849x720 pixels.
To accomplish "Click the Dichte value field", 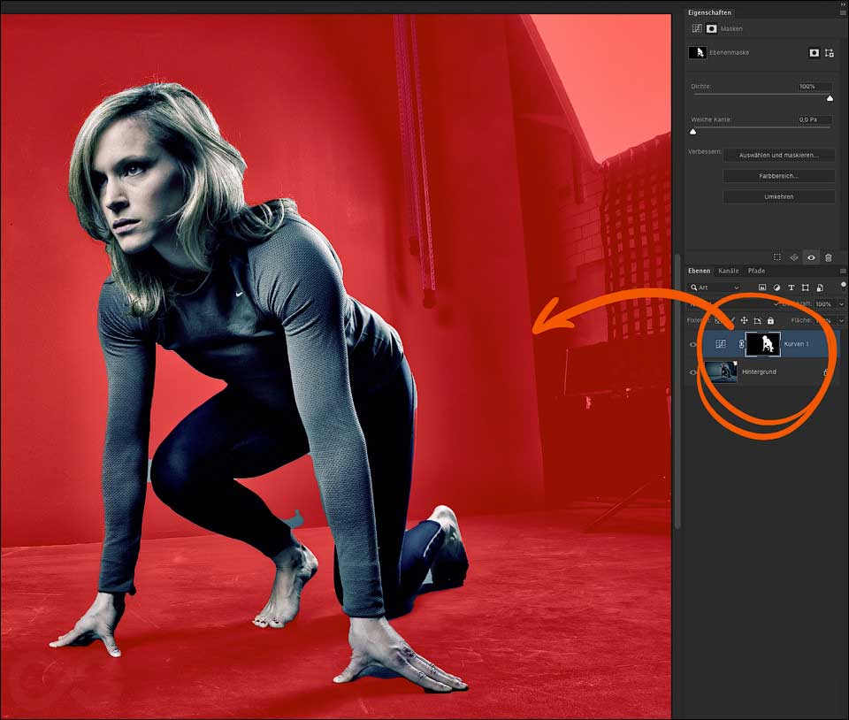I will pos(815,86).
